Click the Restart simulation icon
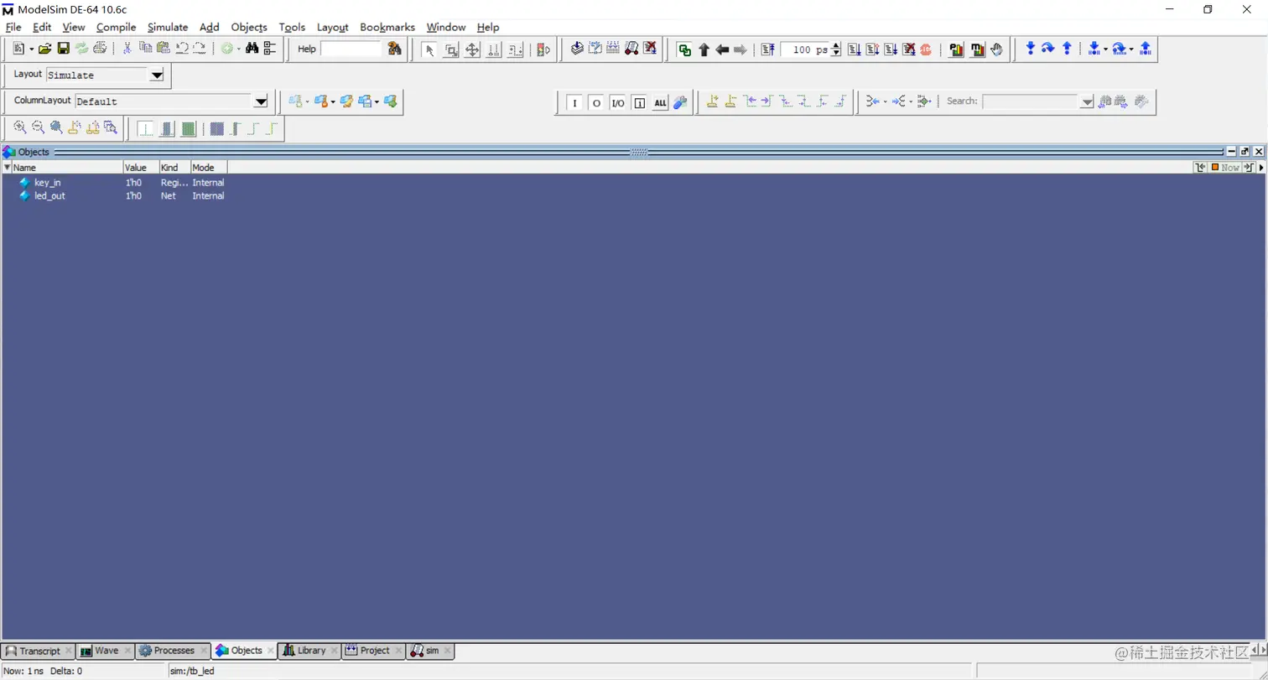 click(767, 49)
